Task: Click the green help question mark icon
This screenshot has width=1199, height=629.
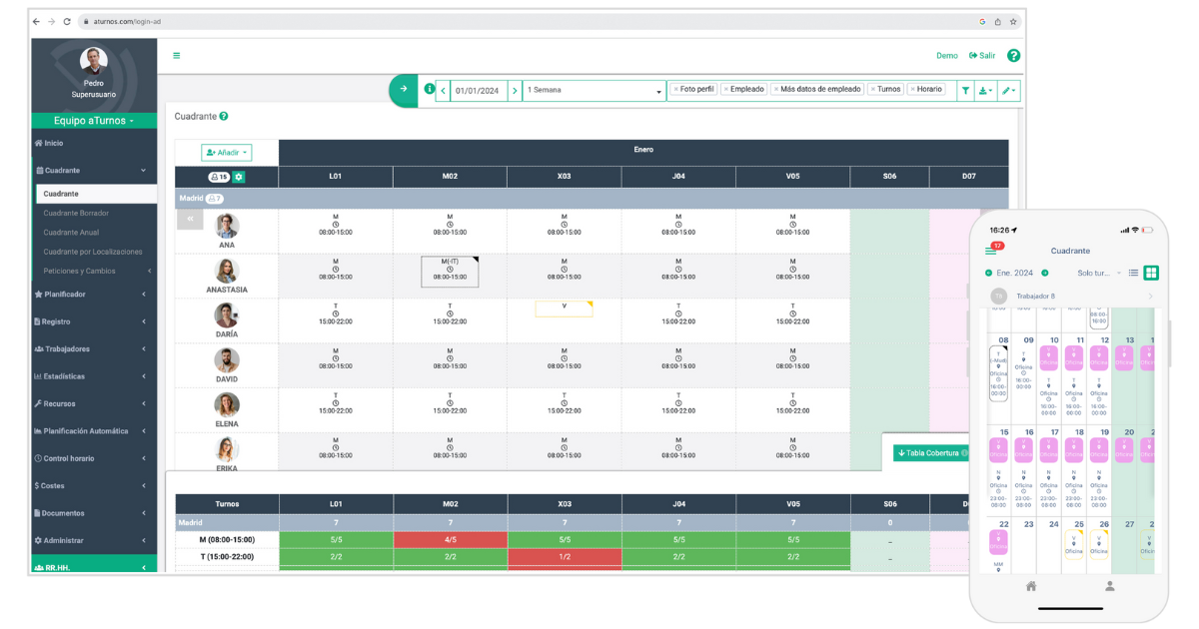Action: (x=1013, y=56)
